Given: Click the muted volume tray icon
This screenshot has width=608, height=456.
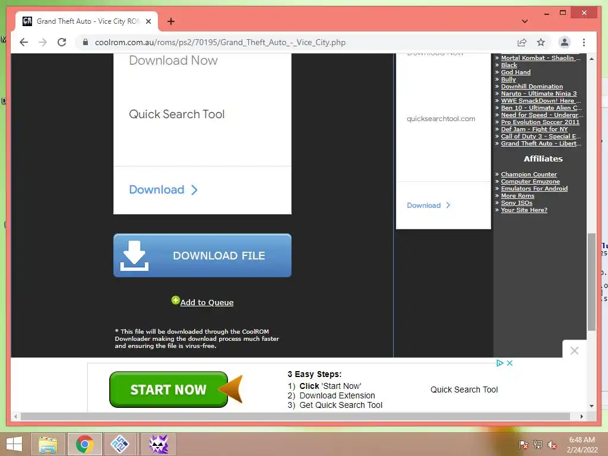Looking at the screenshot, I should click(x=552, y=445).
